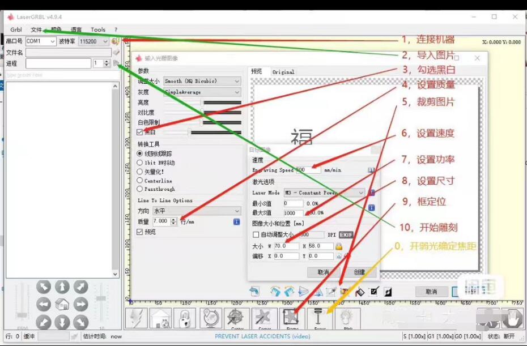The height and width of the screenshot is (346, 527).
Task: Open the 文件 menu
Action: coord(36,29)
